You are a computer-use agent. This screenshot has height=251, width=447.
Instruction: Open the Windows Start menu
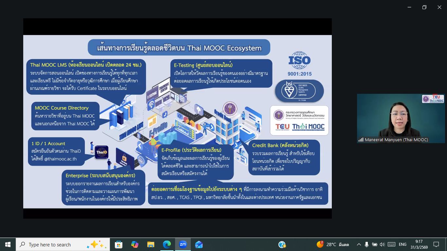click(8, 244)
